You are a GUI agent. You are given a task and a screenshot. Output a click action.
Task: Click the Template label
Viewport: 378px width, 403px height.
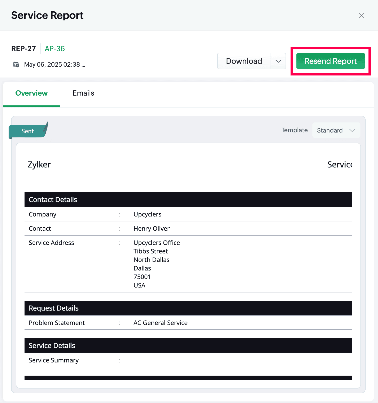pos(294,130)
